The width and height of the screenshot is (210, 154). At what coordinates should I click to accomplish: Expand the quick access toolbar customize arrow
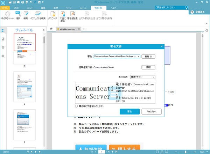click(x=43, y=2)
